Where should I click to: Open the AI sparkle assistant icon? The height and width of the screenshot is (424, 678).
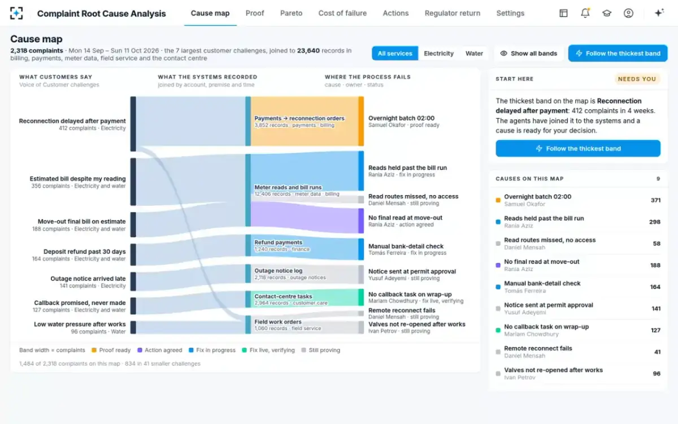(659, 13)
